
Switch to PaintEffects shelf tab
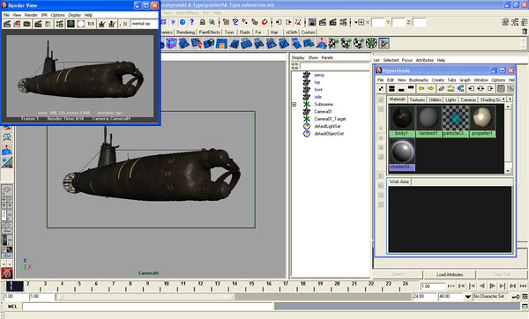[209, 33]
